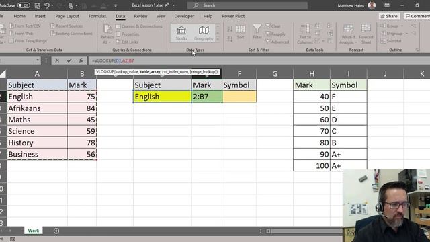Switch to the Developer tab
Viewport: 430px width, 242px height.
[184, 16]
